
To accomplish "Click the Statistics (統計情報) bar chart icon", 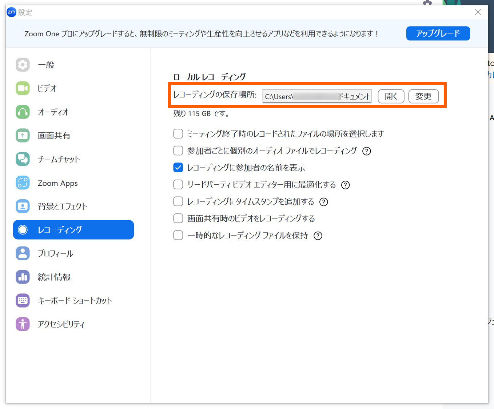I will (23, 277).
